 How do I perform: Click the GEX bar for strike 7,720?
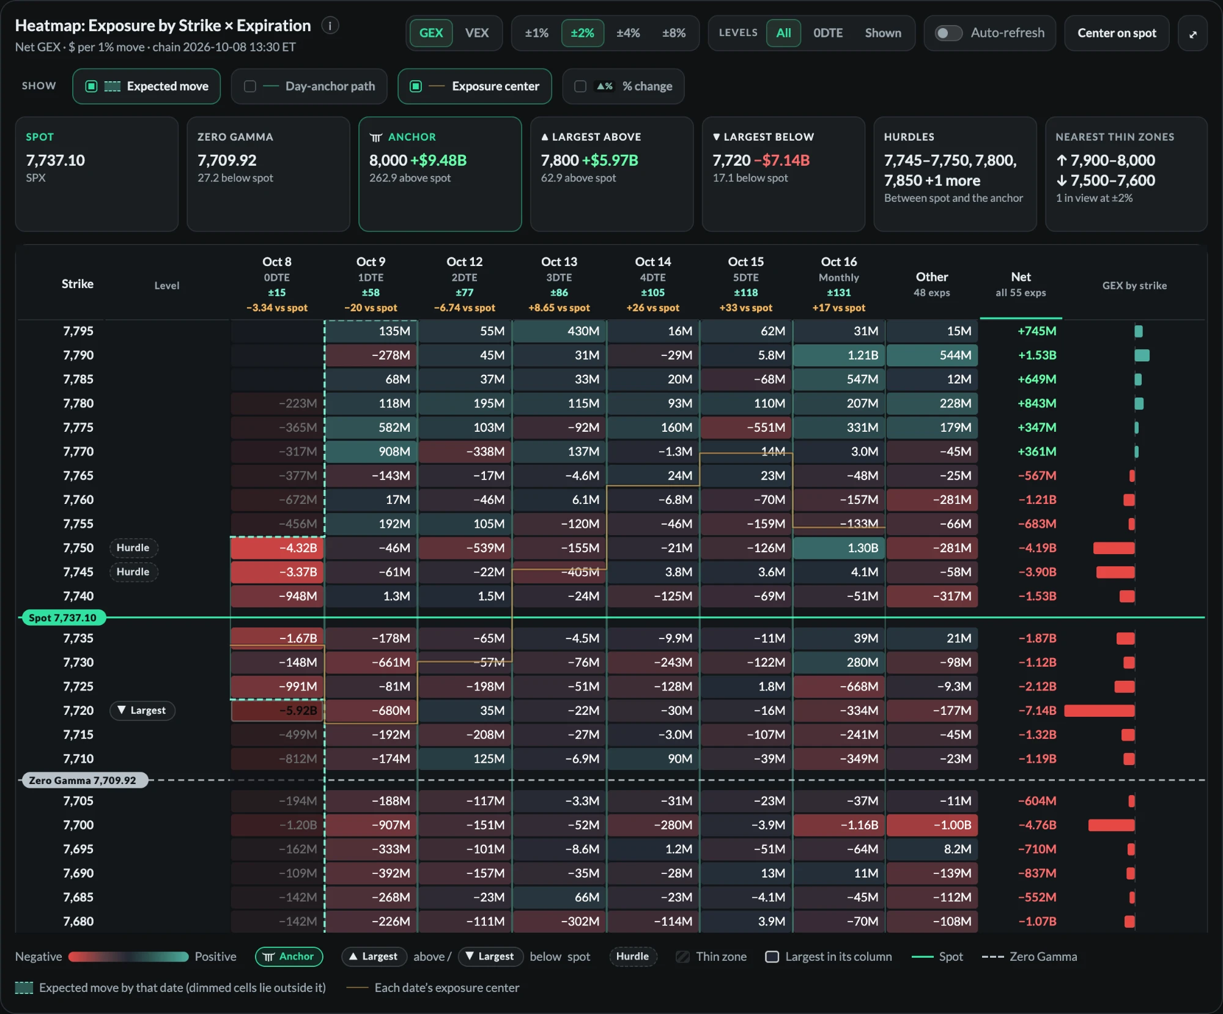(x=1099, y=711)
